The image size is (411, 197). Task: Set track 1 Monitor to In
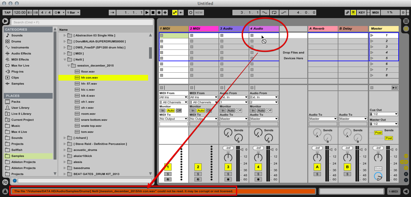[162, 111]
